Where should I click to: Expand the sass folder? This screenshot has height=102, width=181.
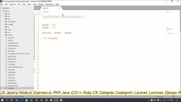click(4, 29)
